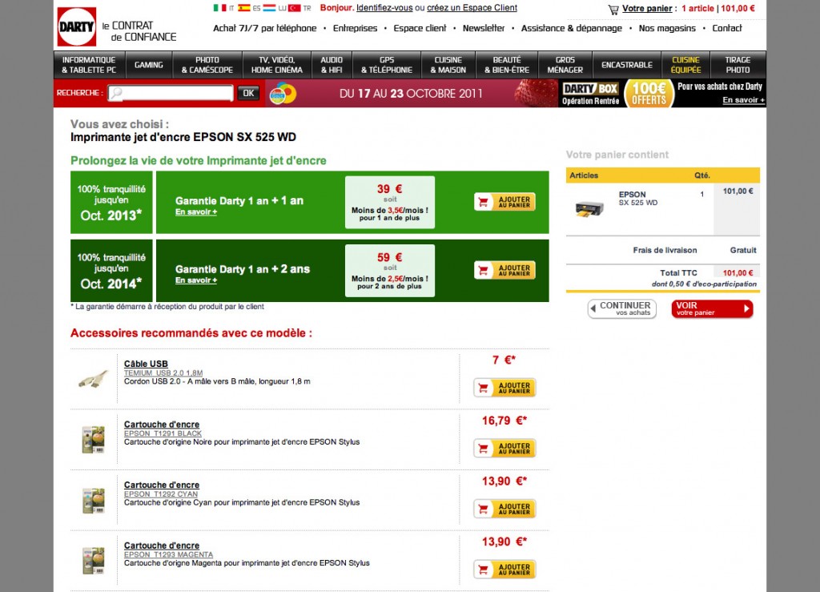Click the EPSON SX 525 WD name in cart
The width and height of the screenshot is (820, 592).
coord(638,198)
